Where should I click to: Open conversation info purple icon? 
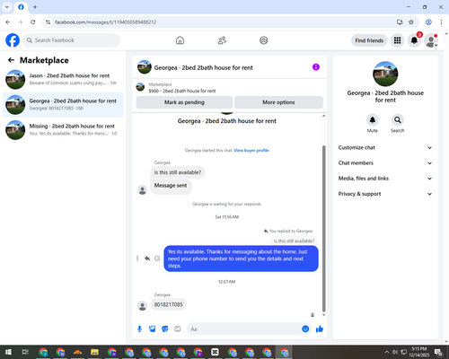click(316, 67)
